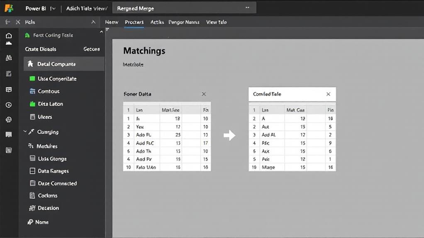The height and width of the screenshot is (238, 424).
Task: Collapse the Clumging group chevron
Action: coord(25,131)
